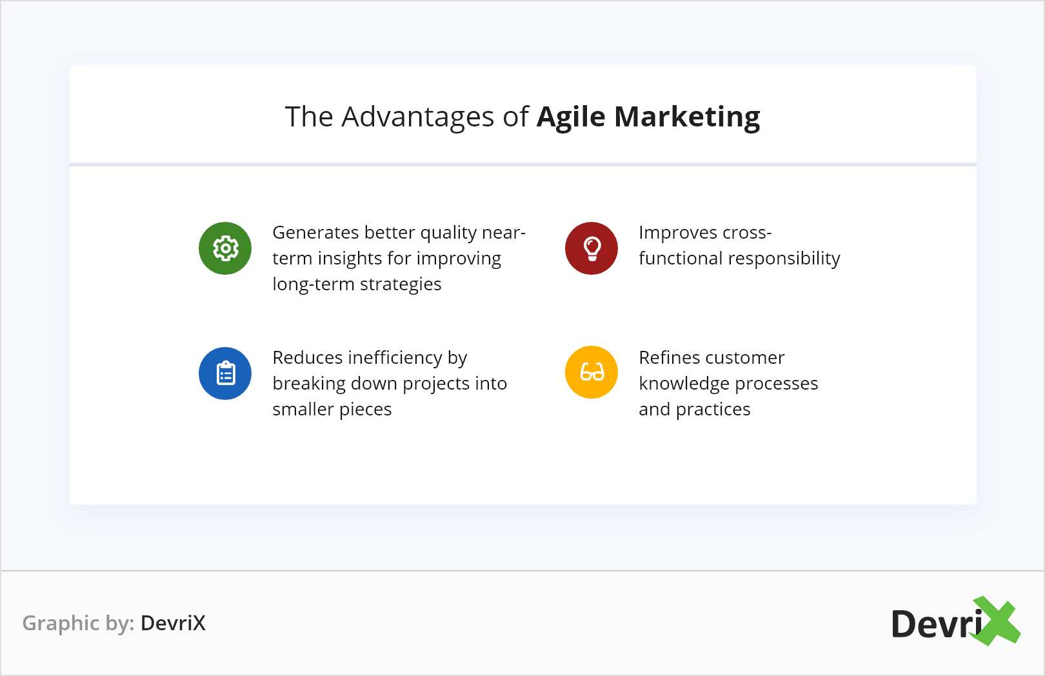The image size is (1045, 676).
Task: Click the "long-term strategies" text line
Action: 357,284
